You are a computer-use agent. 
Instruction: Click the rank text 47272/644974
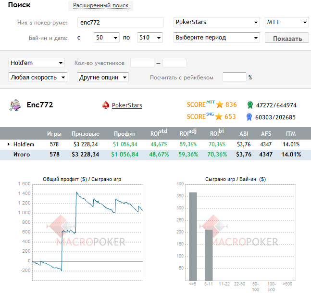[x=276, y=105]
